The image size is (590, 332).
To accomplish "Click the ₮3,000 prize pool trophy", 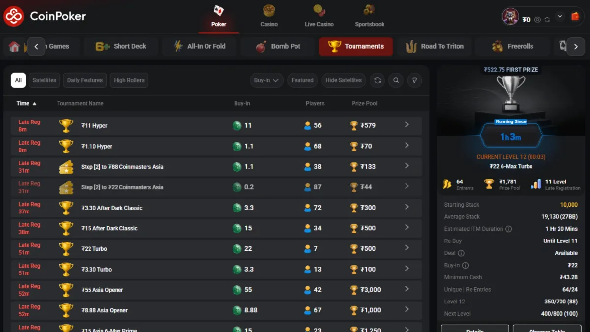I will pos(354,290).
